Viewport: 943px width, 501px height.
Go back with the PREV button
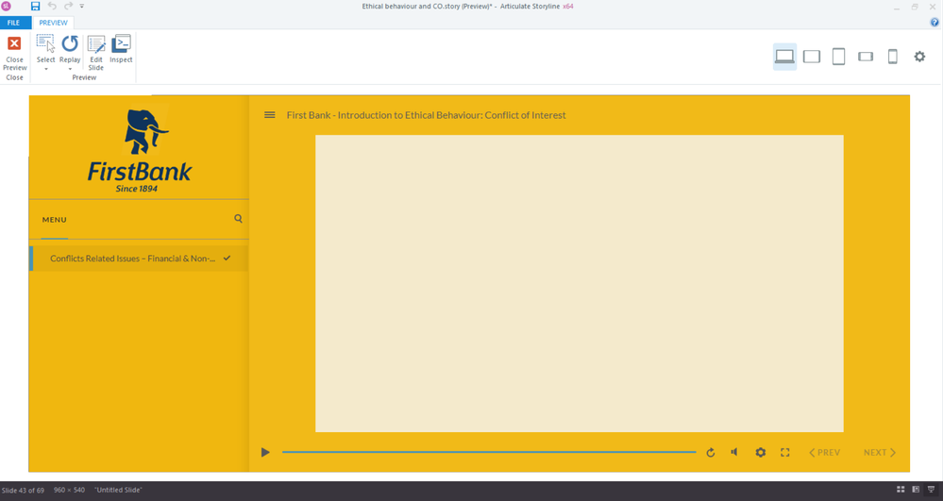tap(824, 452)
